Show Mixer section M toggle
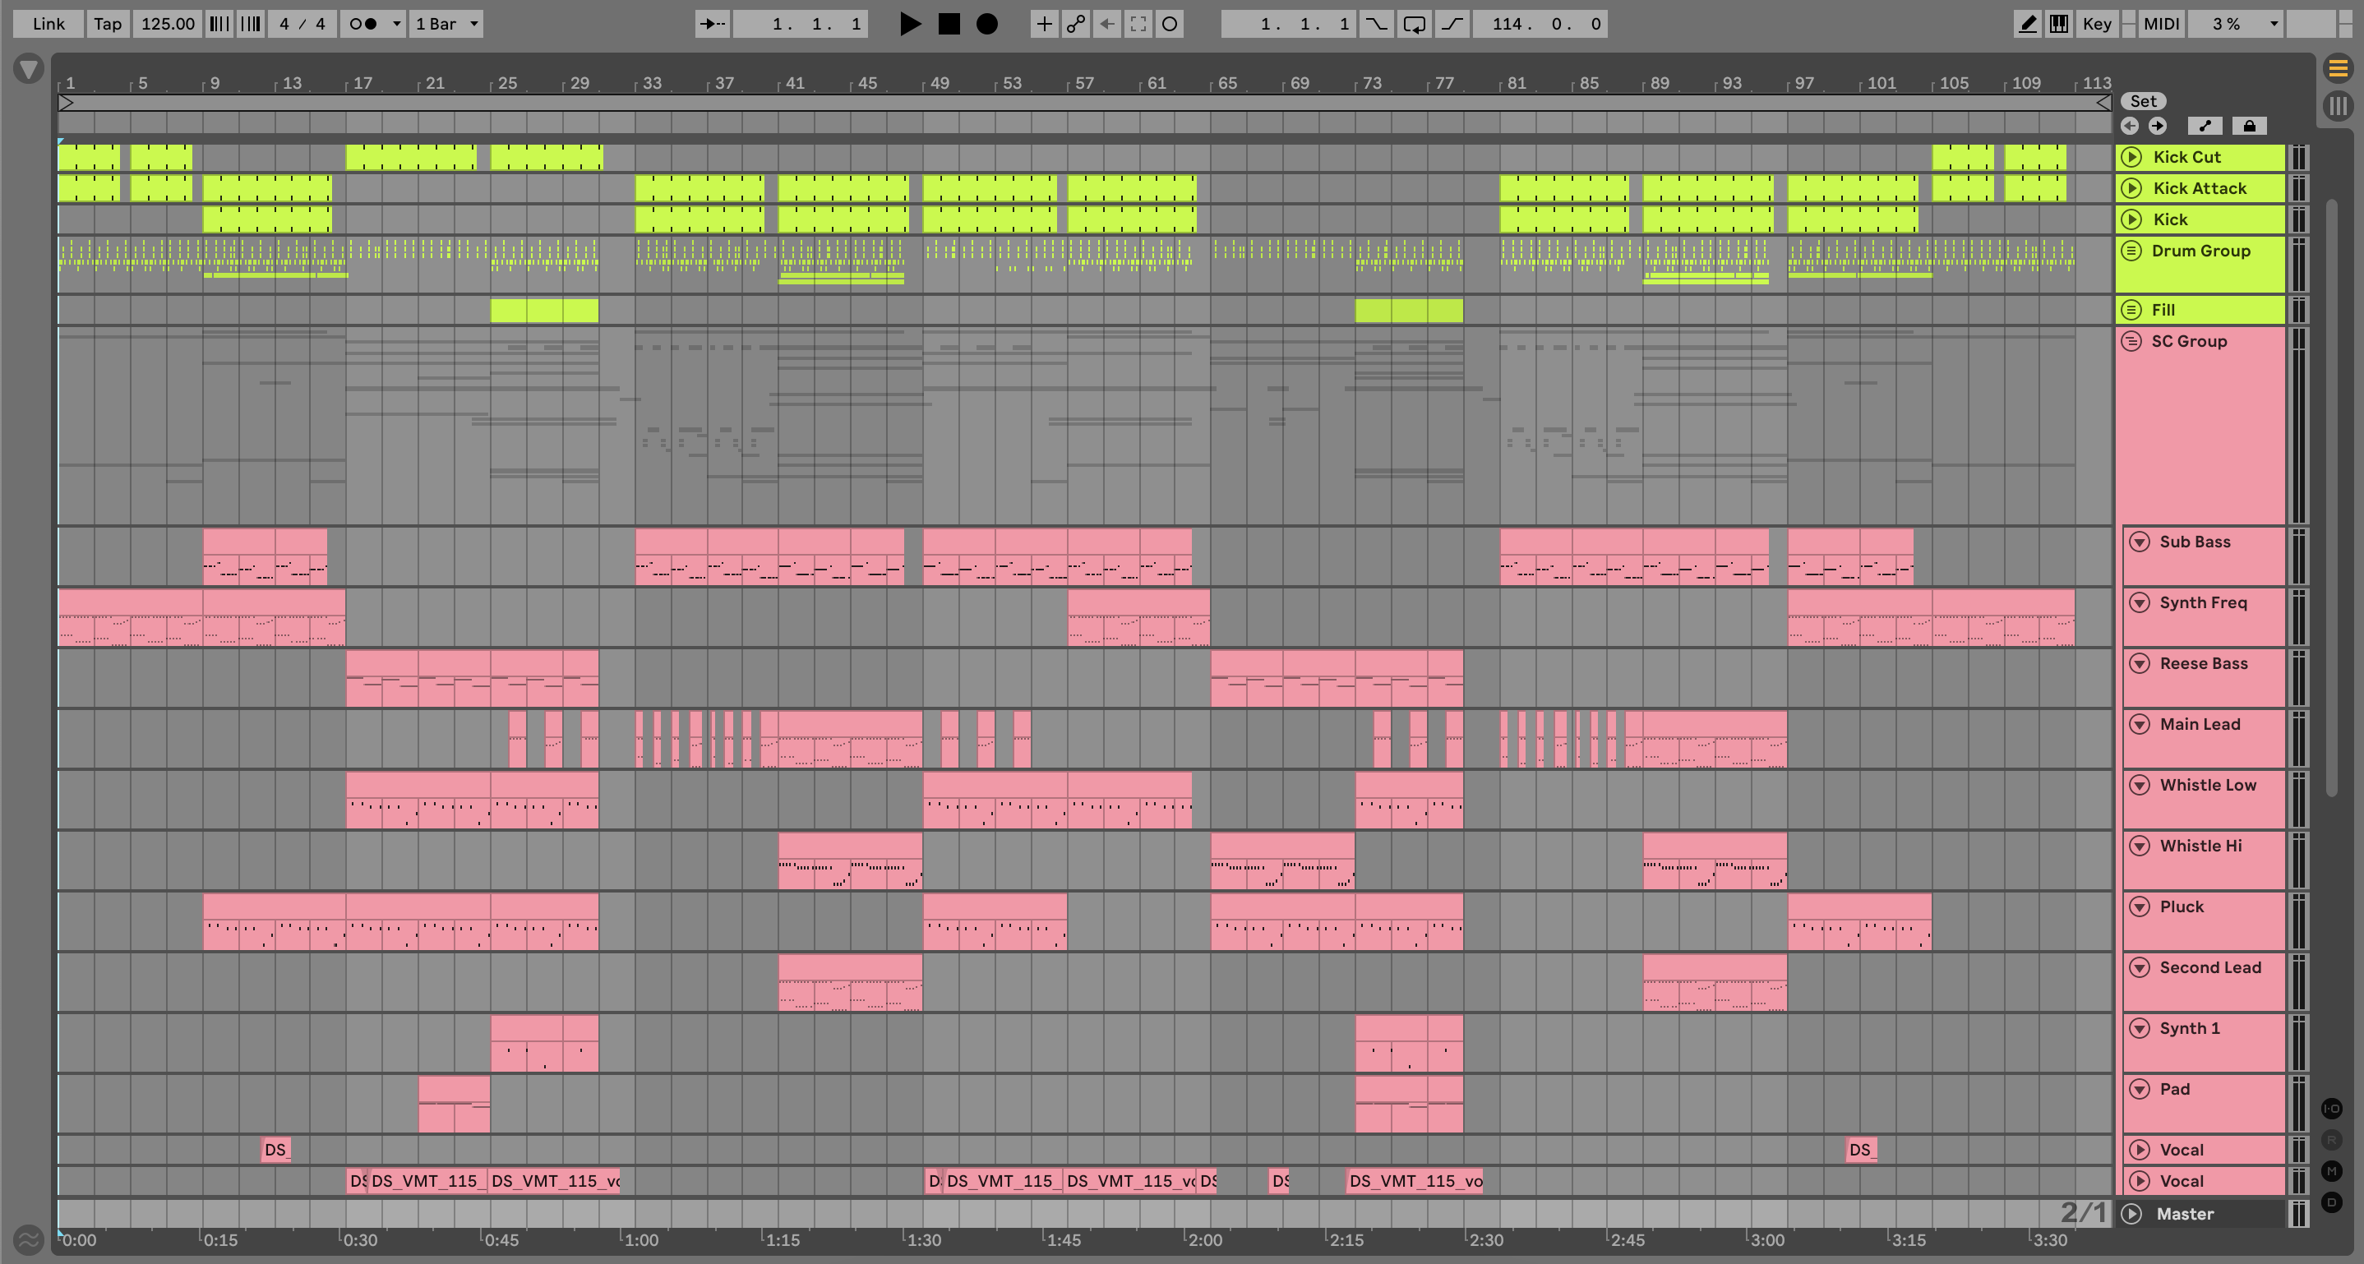The height and width of the screenshot is (1264, 2364). click(x=2332, y=1170)
